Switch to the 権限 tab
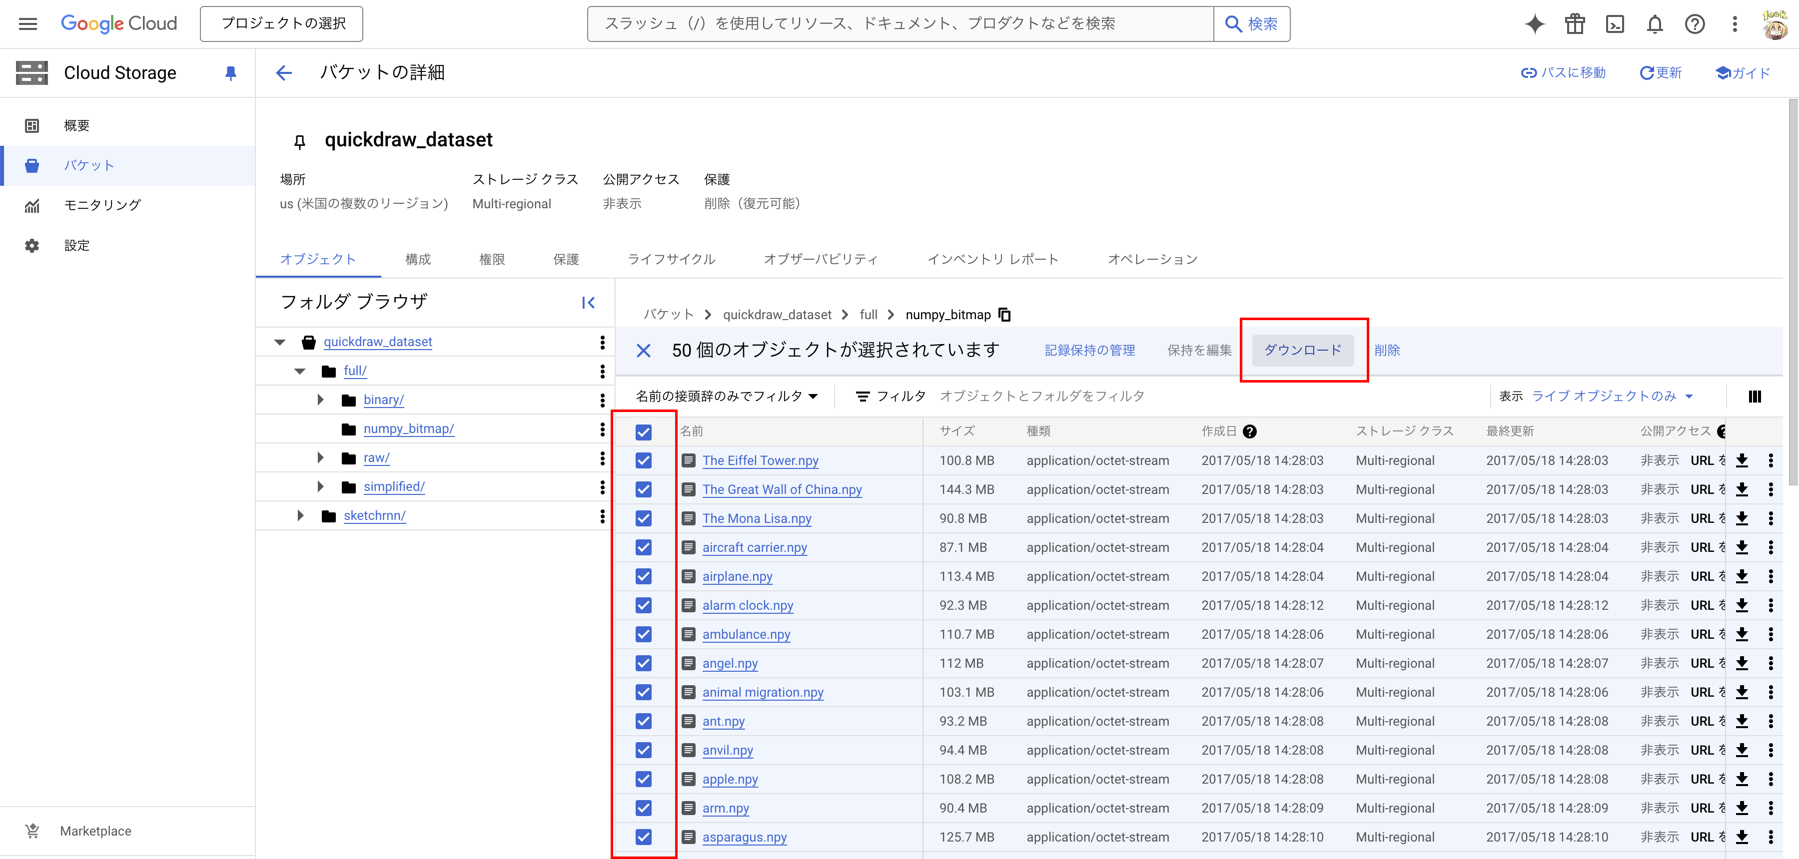1799x859 pixels. click(x=492, y=259)
